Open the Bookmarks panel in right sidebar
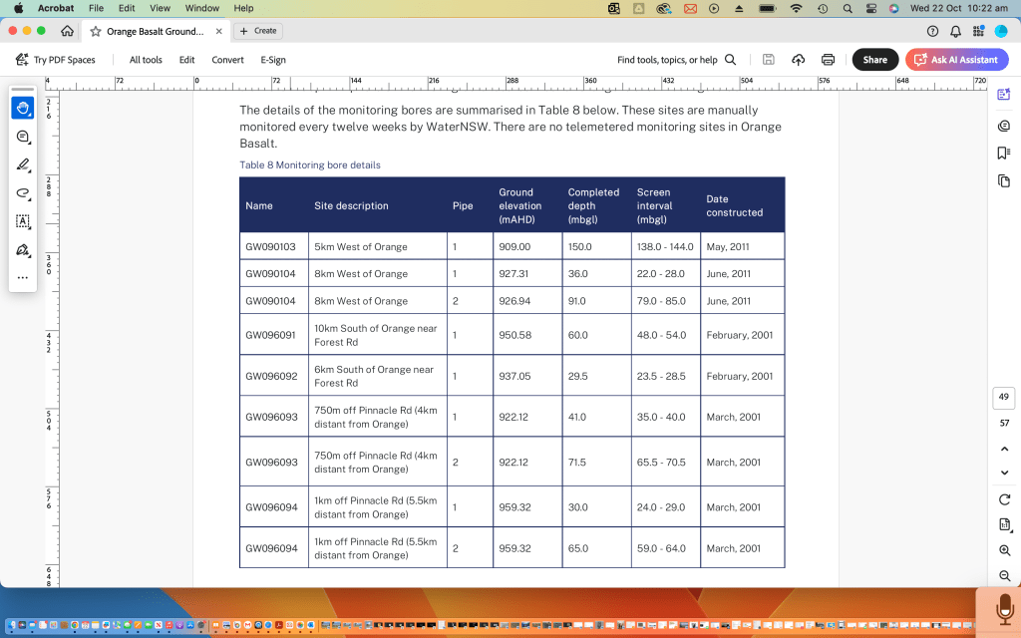Viewport: 1021px width, 638px height. click(x=1004, y=153)
